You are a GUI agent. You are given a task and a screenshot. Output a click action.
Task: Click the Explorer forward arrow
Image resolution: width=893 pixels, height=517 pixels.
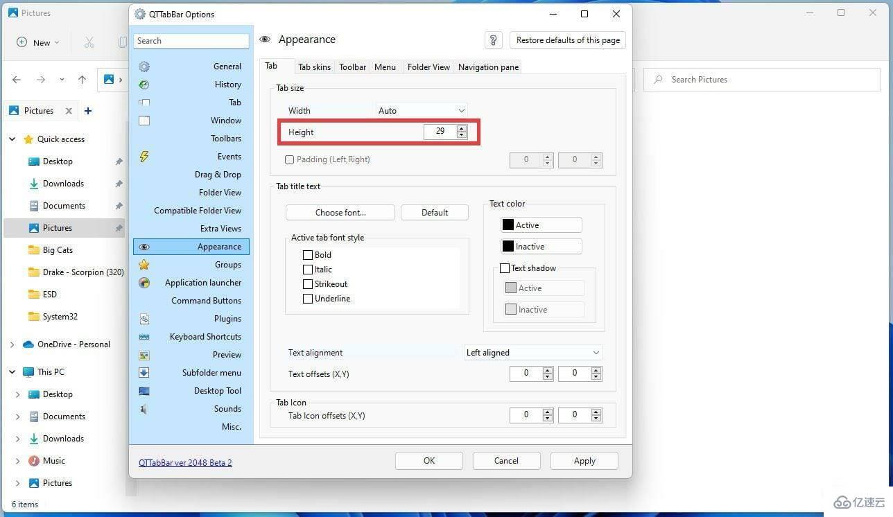click(41, 80)
